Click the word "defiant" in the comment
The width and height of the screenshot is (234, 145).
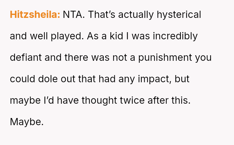coord(26,58)
